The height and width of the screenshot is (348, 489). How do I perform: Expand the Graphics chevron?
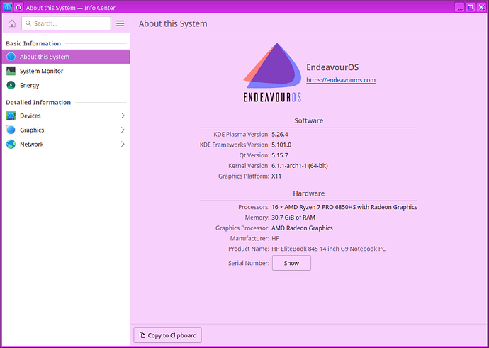click(123, 130)
